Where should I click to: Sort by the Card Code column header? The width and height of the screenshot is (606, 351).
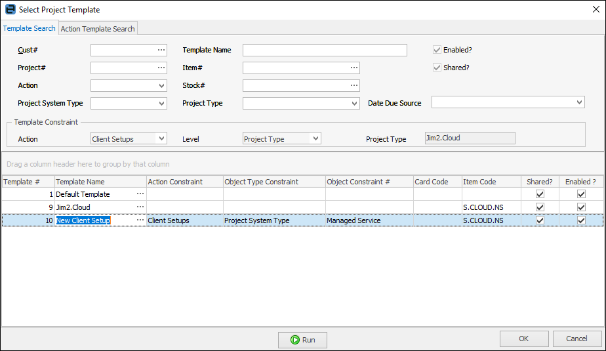(x=437, y=182)
